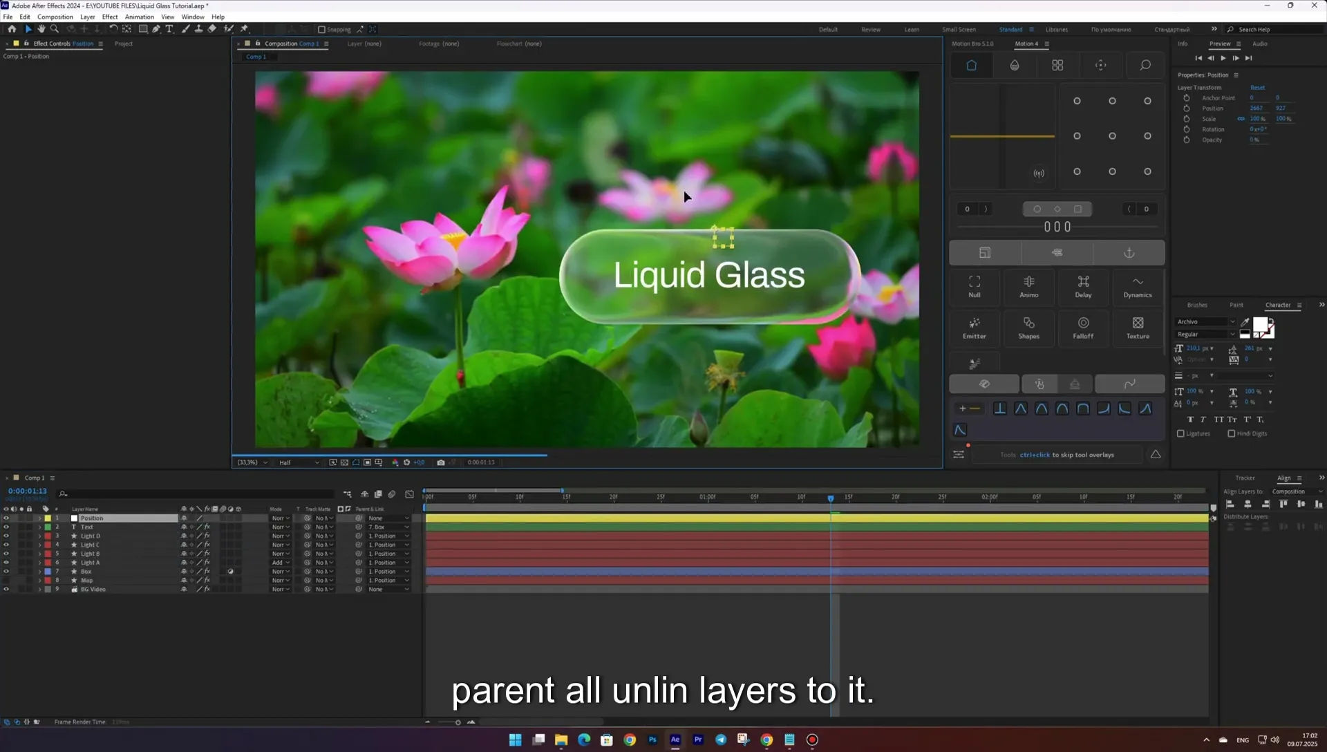This screenshot has height=752, width=1327.
Task: Click the Falloff tool in Motion 4
Action: click(1083, 328)
